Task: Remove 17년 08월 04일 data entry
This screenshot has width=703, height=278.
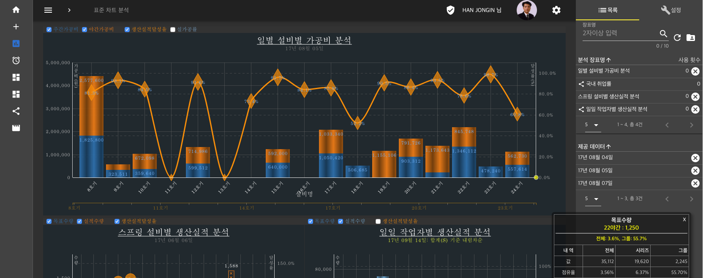Action: coord(695,158)
